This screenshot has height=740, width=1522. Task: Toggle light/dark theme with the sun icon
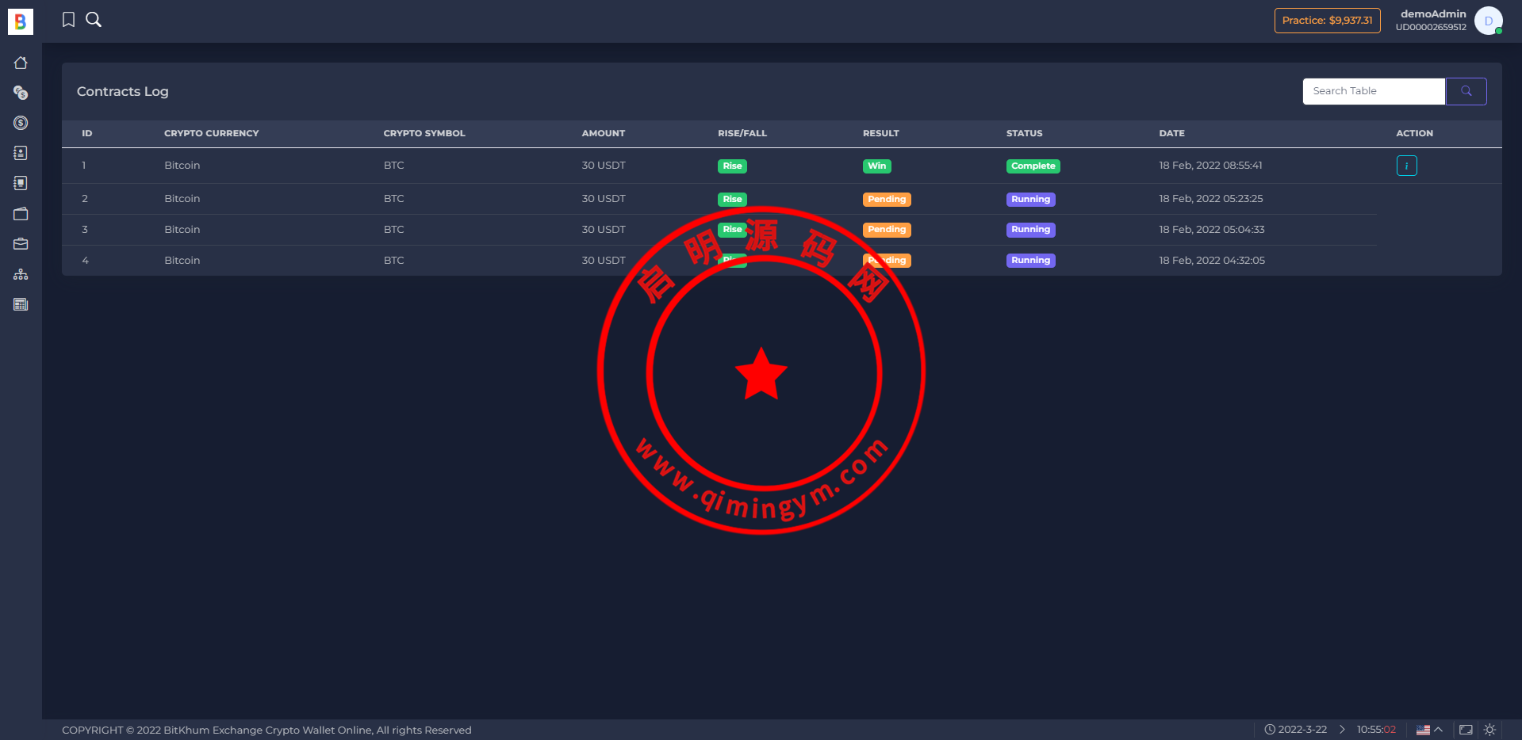pos(1489,730)
